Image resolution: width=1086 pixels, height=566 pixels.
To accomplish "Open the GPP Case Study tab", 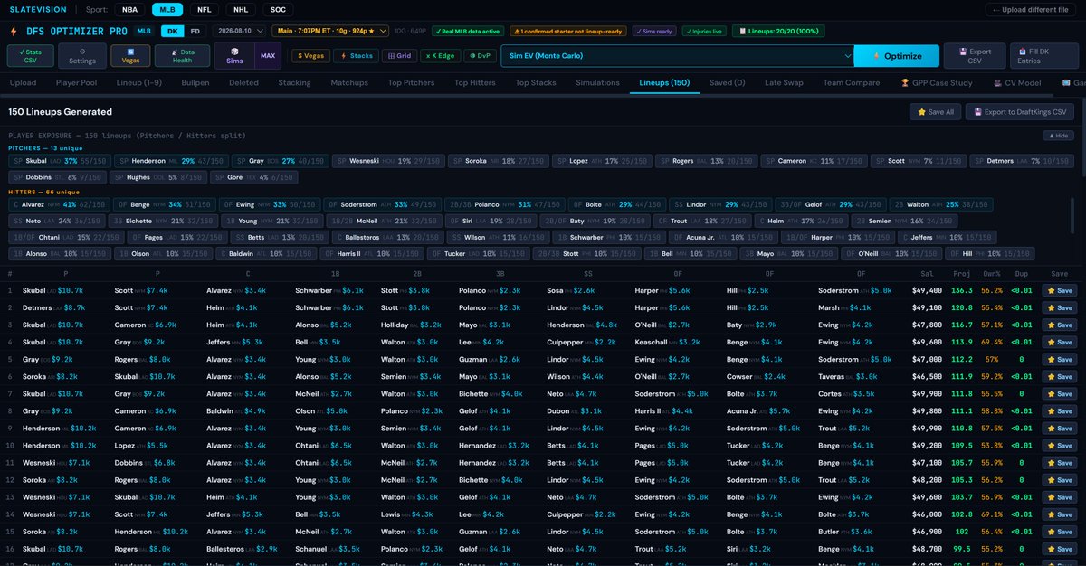I will pos(937,83).
